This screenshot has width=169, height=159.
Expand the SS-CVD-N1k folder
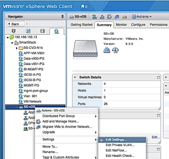(x=17, y=48)
